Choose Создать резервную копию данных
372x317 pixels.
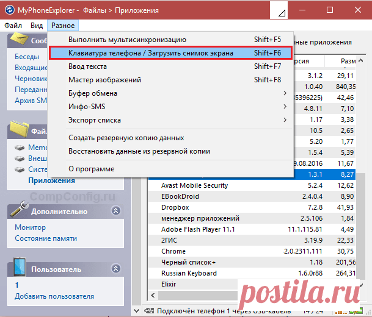coord(170,138)
